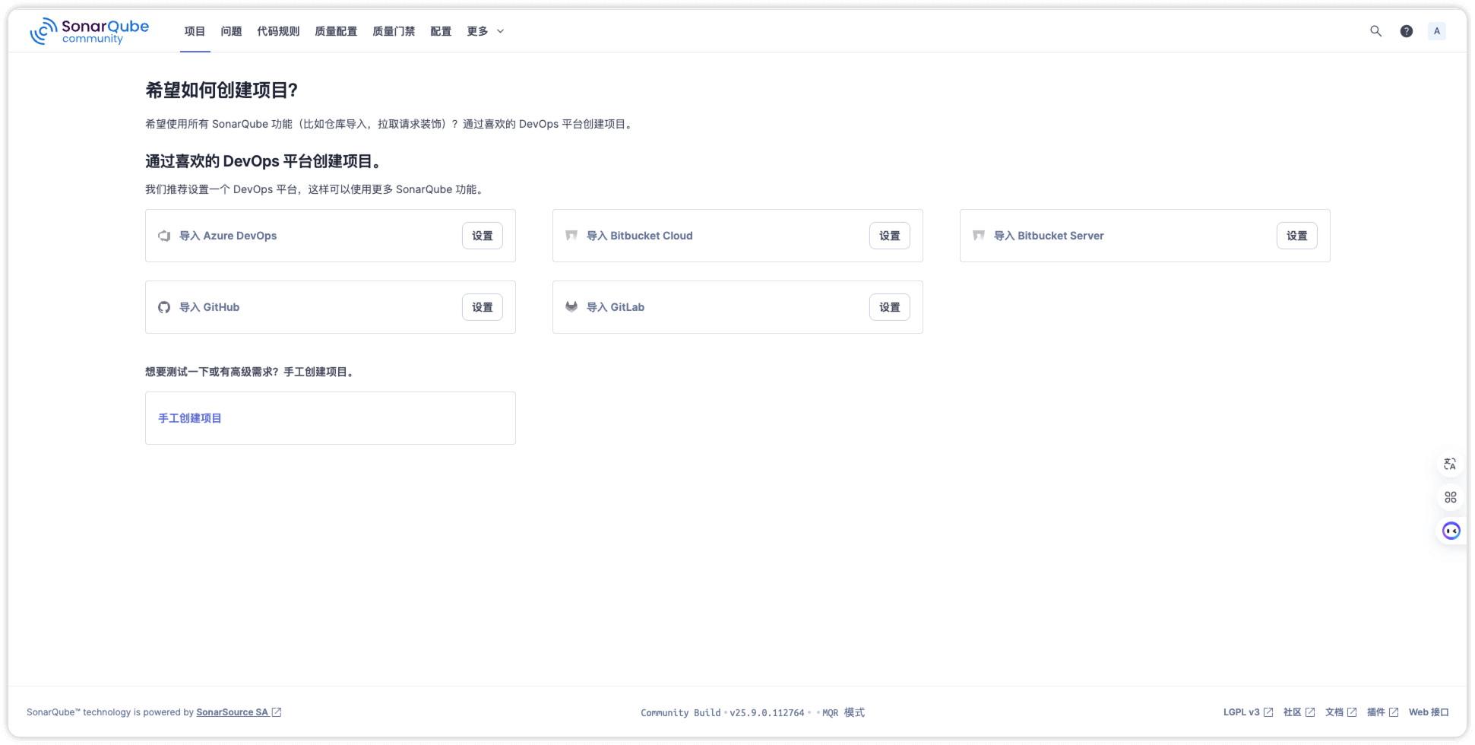Viewport: 1475px width, 745px height.
Task: Click the 导入 Azure DevOps label
Action: [228, 236]
